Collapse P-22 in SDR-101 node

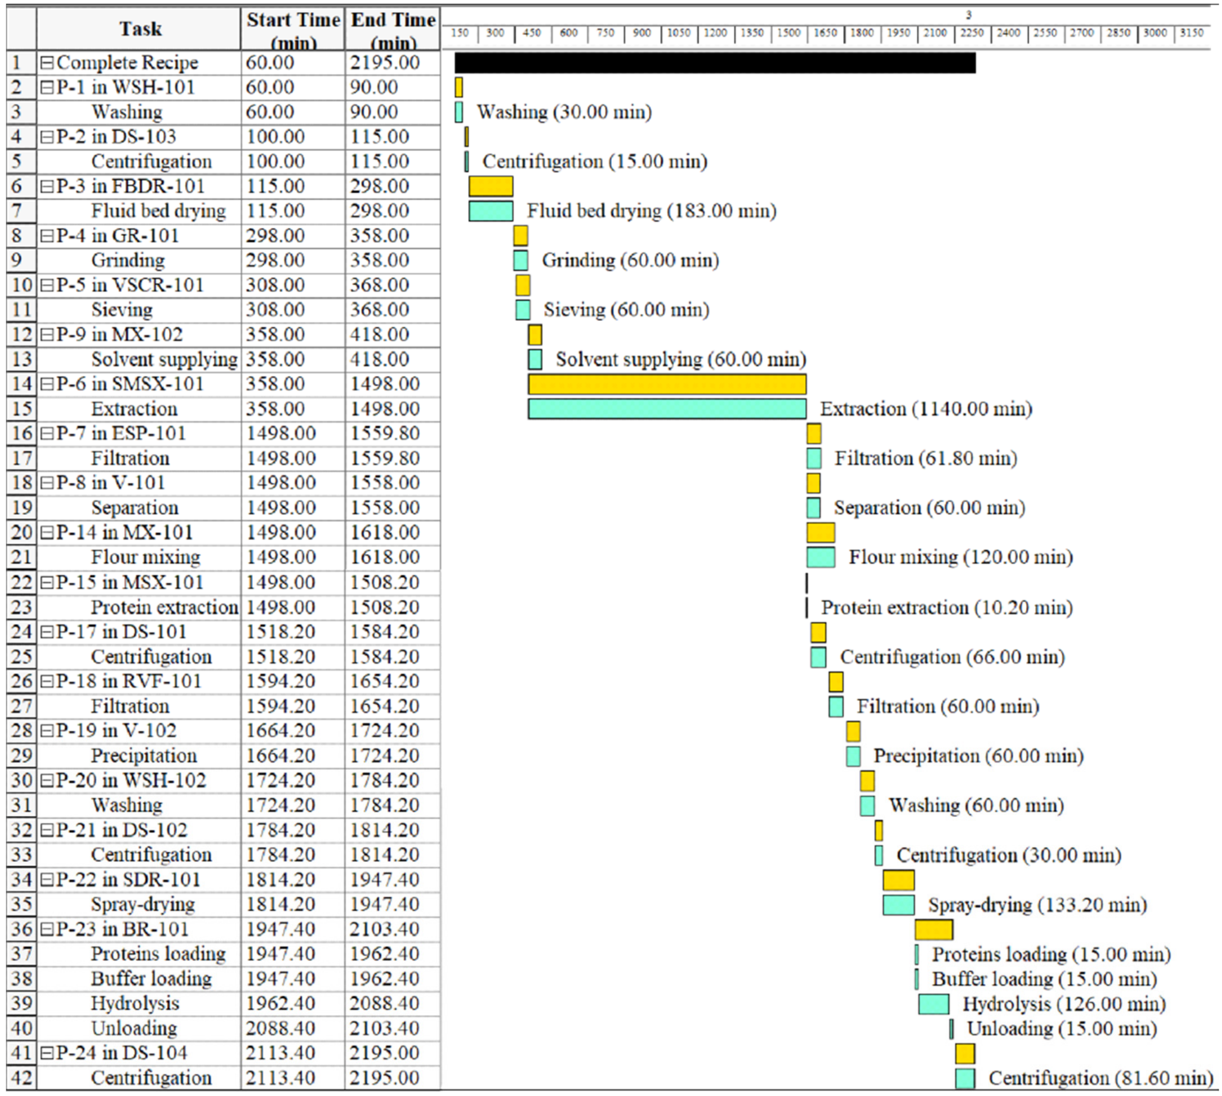point(47,880)
